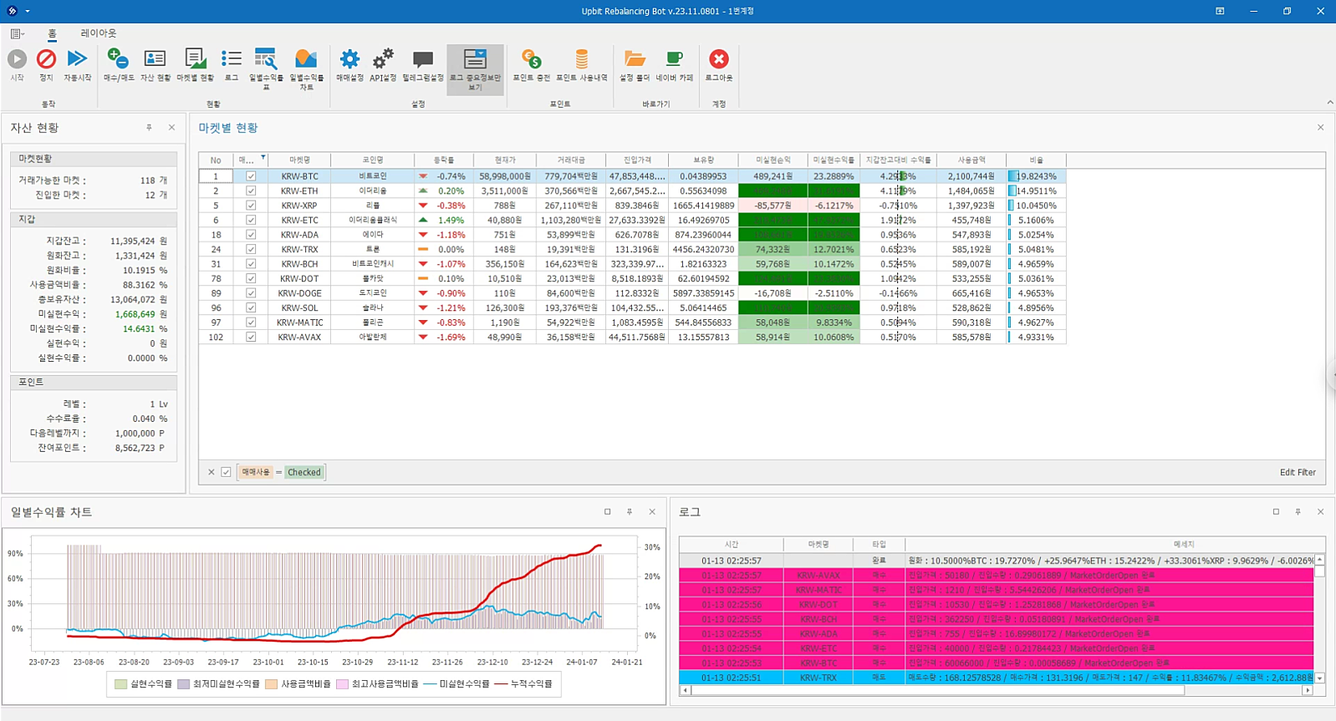Open the 마켓별 현황 toolbar icon
The width and height of the screenshot is (1336, 721).
pos(195,59)
